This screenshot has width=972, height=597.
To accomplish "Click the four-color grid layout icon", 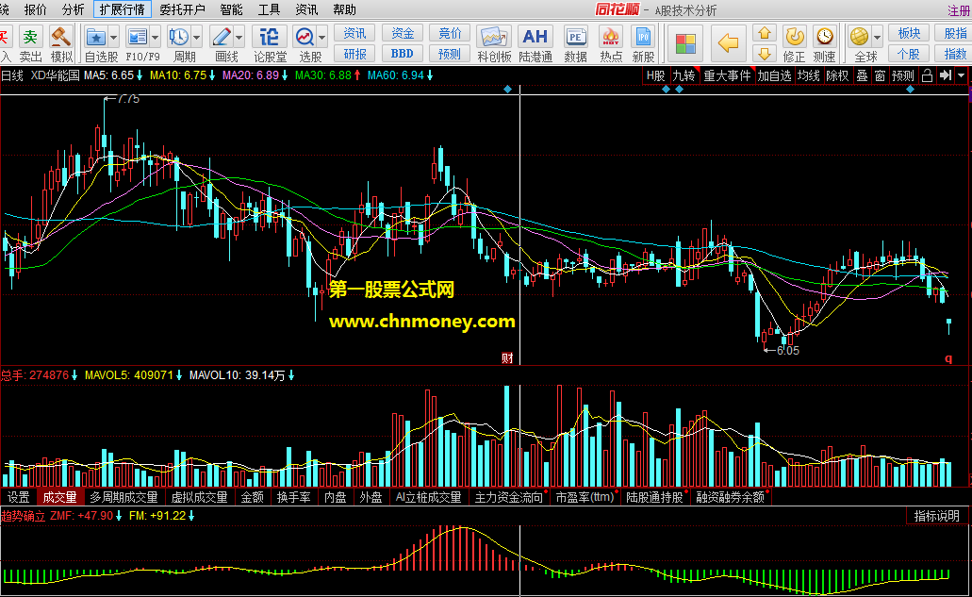I will pyautogui.click(x=685, y=43).
